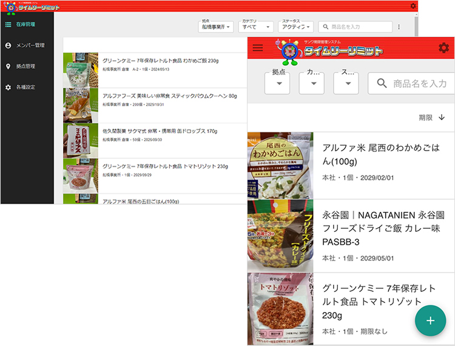This screenshot has width=455, height=346.
Task: Click the search magnifier icon in mobile window
Action: (382, 83)
